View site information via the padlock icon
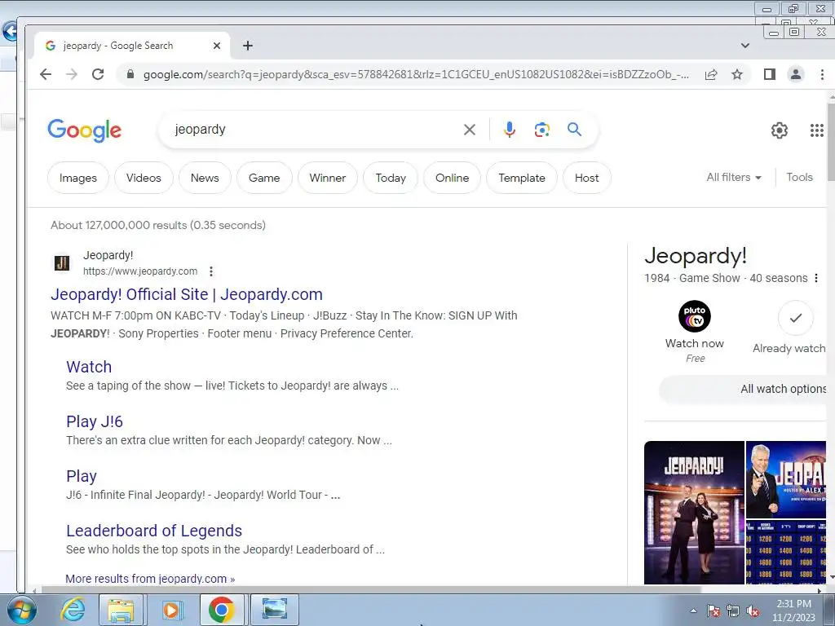This screenshot has width=835, height=626. pos(130,74)
